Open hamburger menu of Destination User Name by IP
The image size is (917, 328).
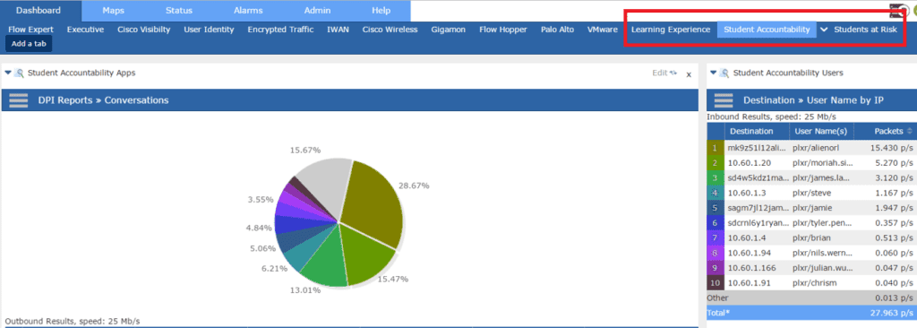pos(724,100)
